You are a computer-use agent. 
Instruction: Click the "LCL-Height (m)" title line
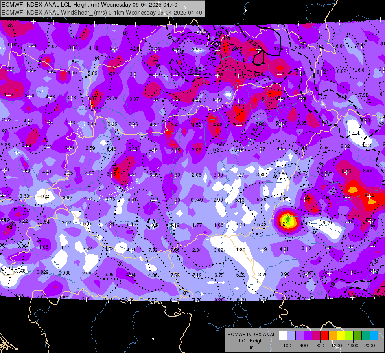89,5
